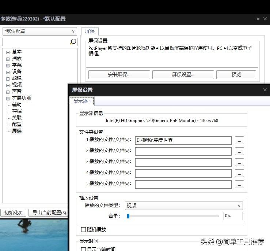The image size is (270, 251).
Task: Enable the 随机播放 checkbox
Action: 83,230
